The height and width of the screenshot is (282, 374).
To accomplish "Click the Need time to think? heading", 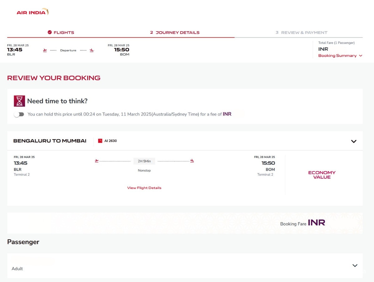I will tap(57, 101).
